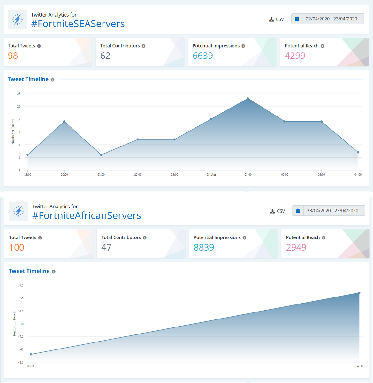The image size is (373, 383).
Task: Click the Total Tweets value 98
Action: [13, 56]
